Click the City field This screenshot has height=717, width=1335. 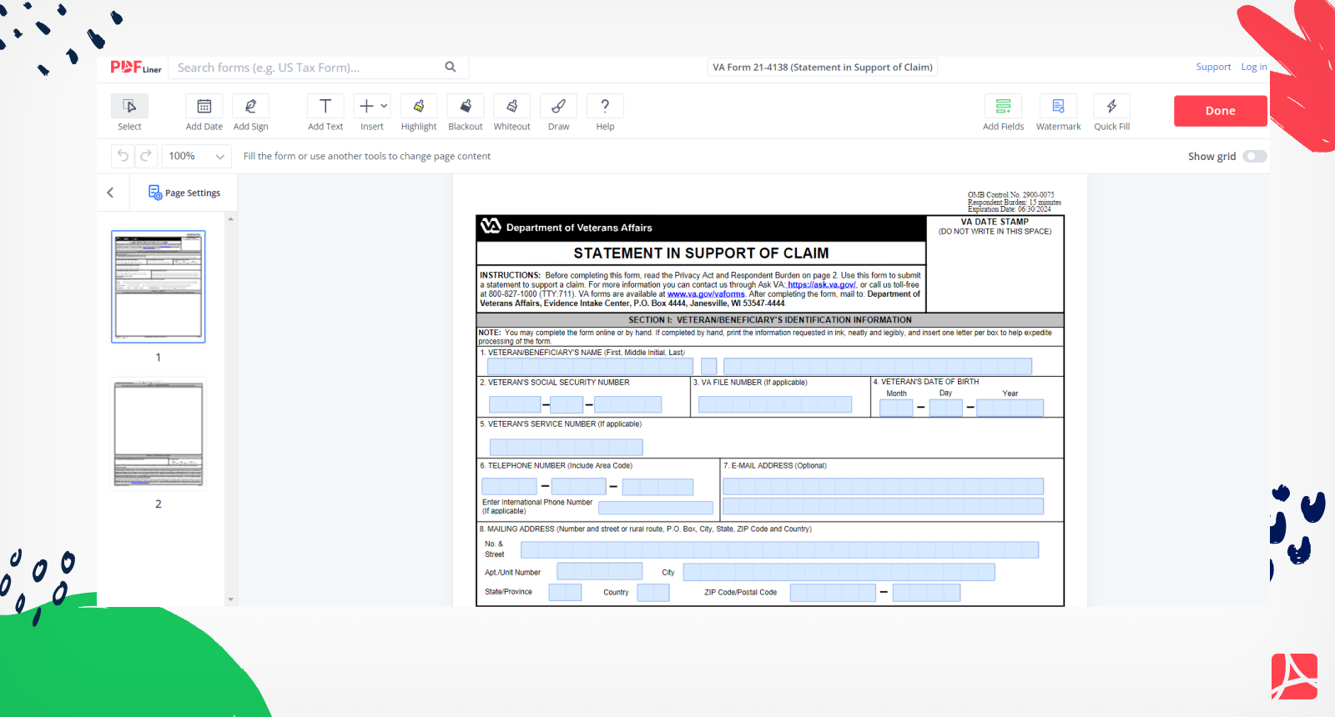839,571
